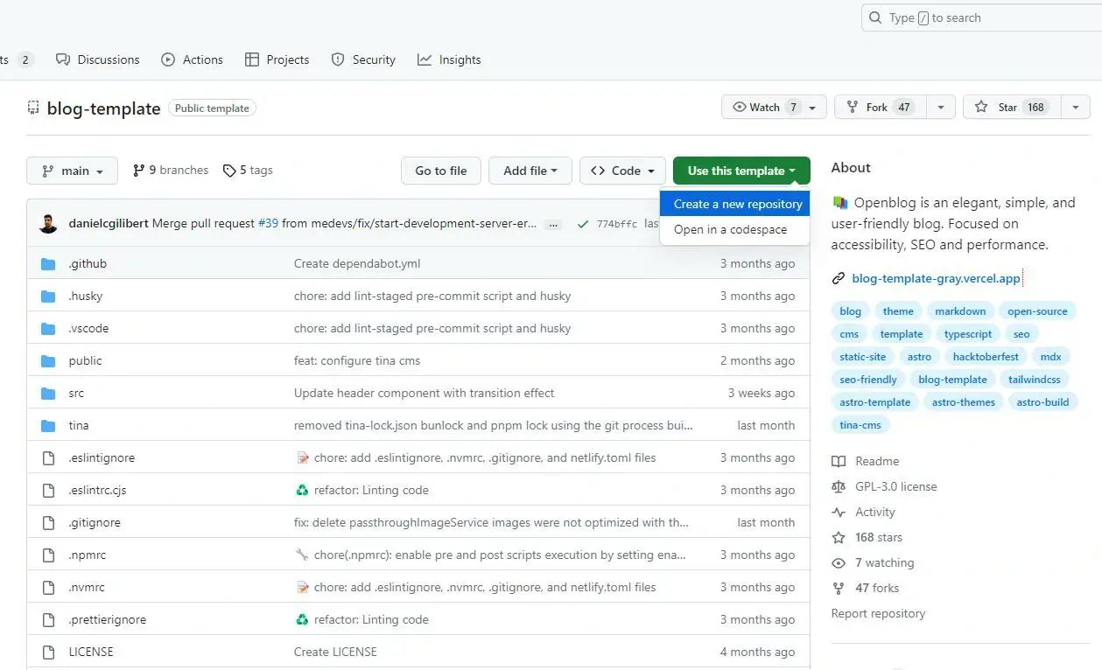Screen dimensions: 1102x670
Task: View the 7 watching link
Action: [x=873, y=562]
